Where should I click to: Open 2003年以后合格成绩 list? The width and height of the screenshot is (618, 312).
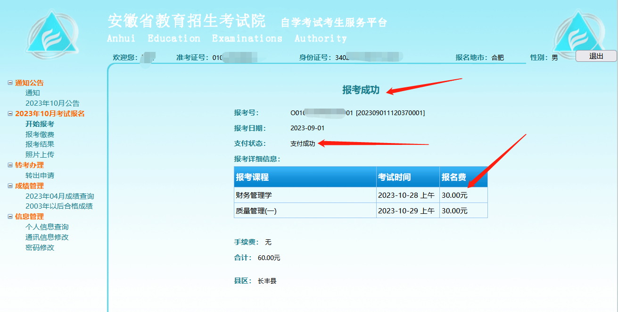[59, 206]
